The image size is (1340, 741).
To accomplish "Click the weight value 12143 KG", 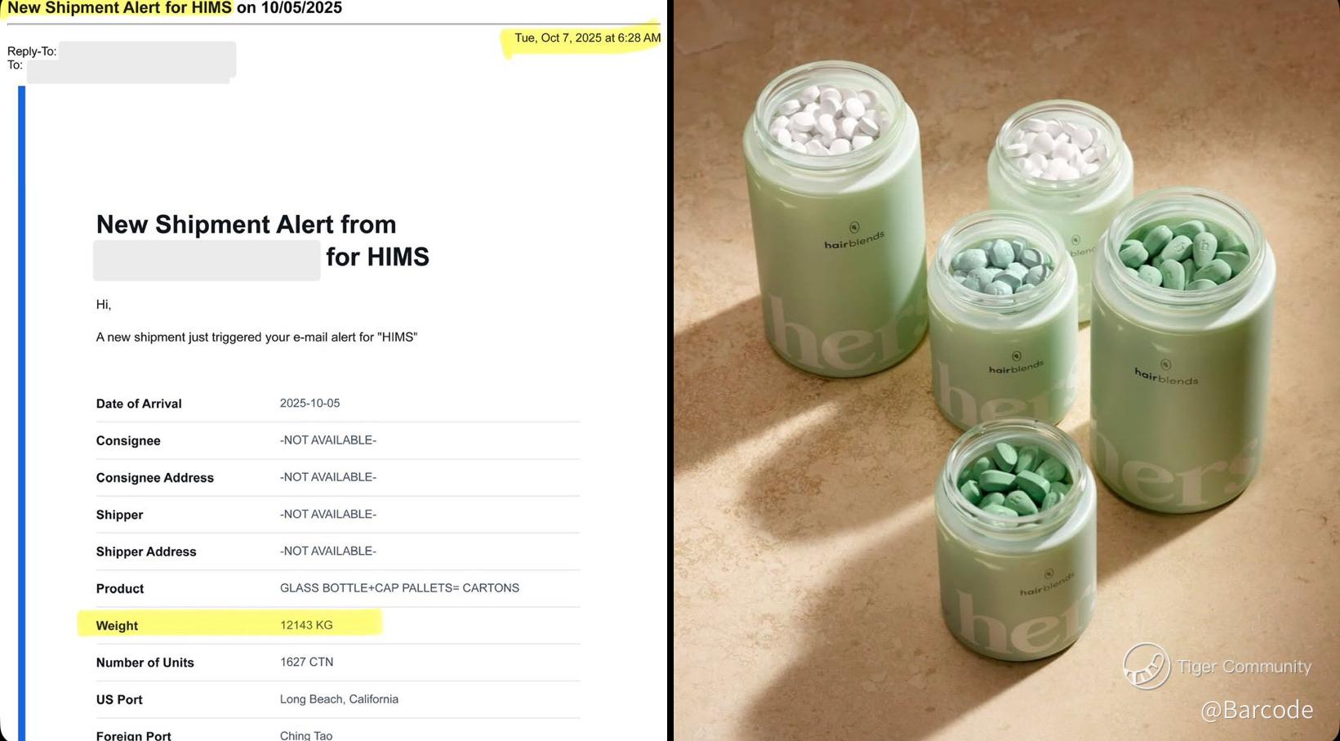I will 306,625.
